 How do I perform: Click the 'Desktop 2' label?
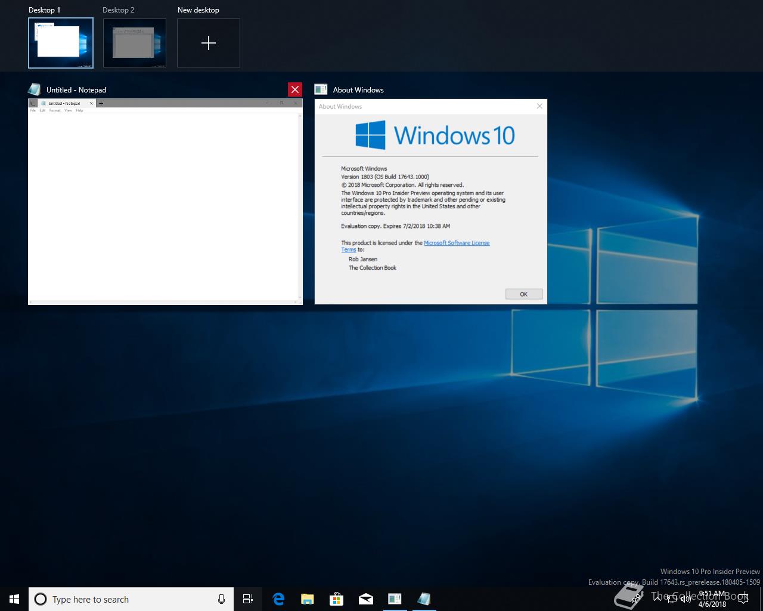119,10
